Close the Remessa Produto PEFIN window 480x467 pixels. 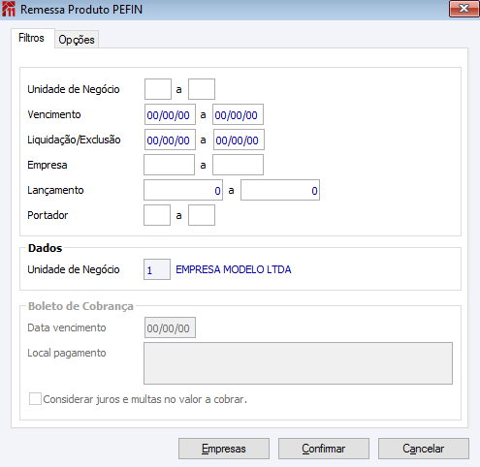tap(464, 9)
